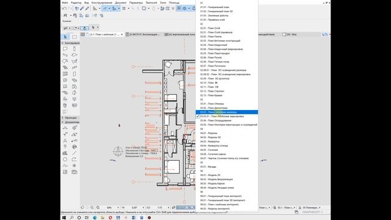Expand the Проекция toolbox section
This screenshot has width=391, height=220.
coord(62,118)
